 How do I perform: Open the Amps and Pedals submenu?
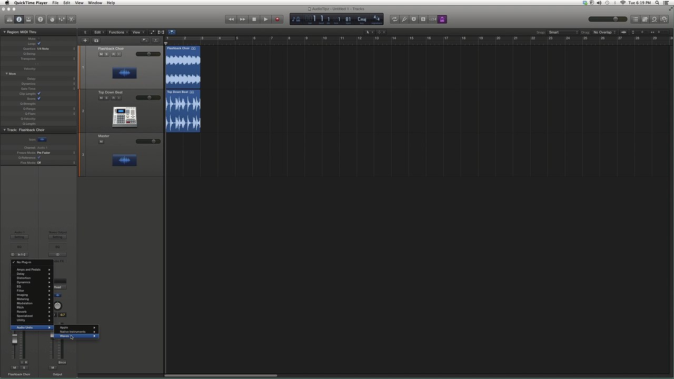pyautogui.click(x=32, y=270)
